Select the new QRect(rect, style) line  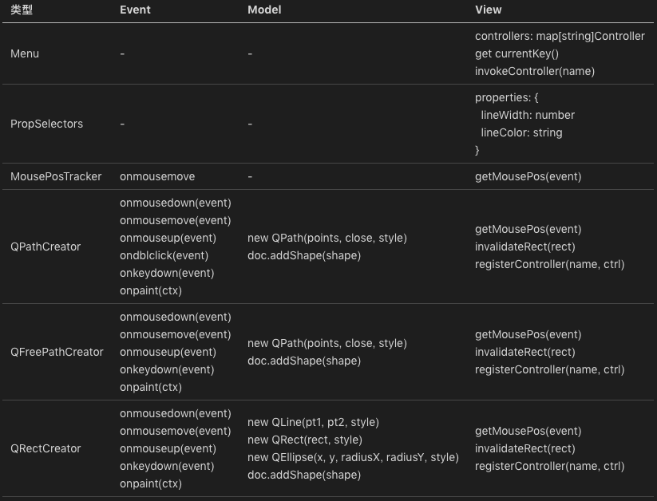coord(304,440)
